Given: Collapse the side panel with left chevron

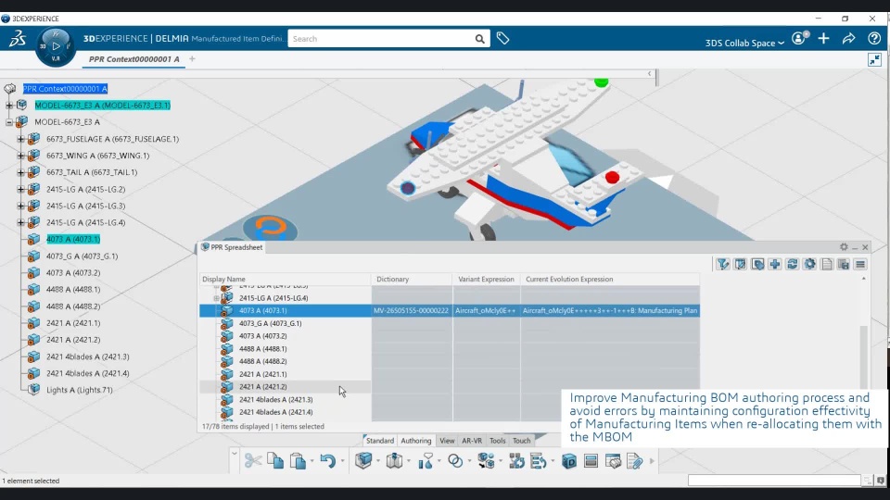Looking at the screenshot, I should (x=649, y=74).
